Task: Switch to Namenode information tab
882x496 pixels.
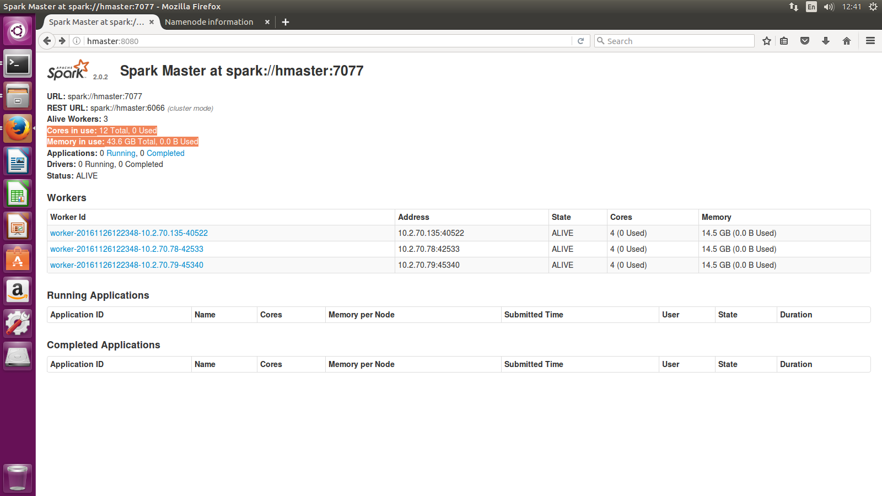Action: 209,22
